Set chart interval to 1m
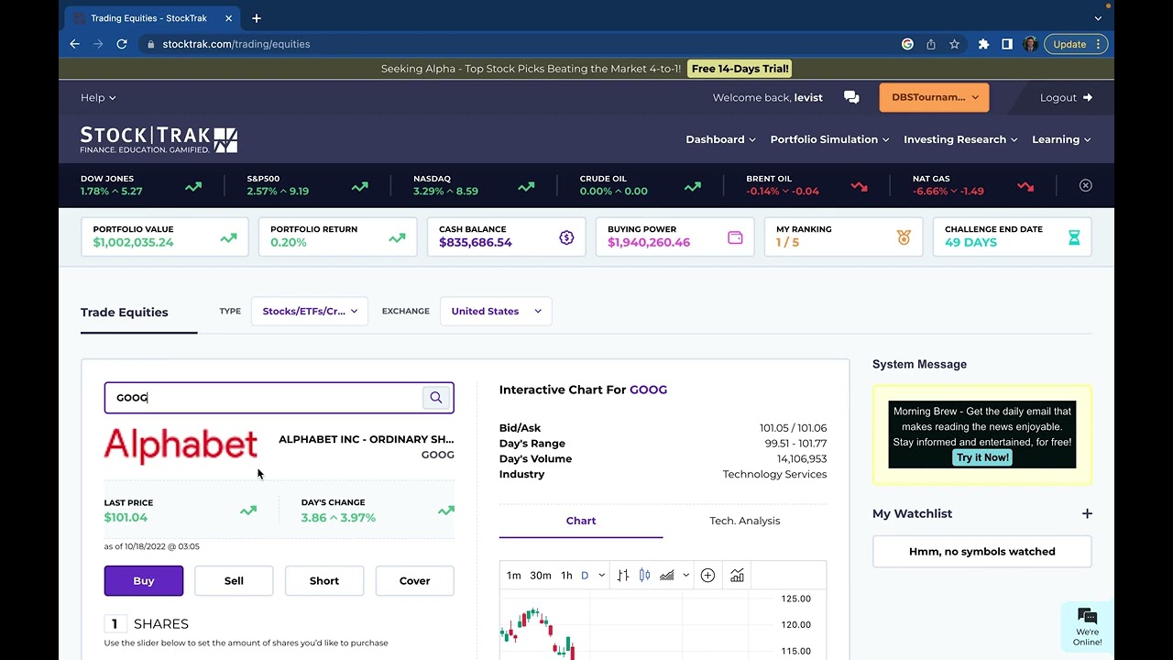The image size is (1173, 660). click(x=514, y=576)
